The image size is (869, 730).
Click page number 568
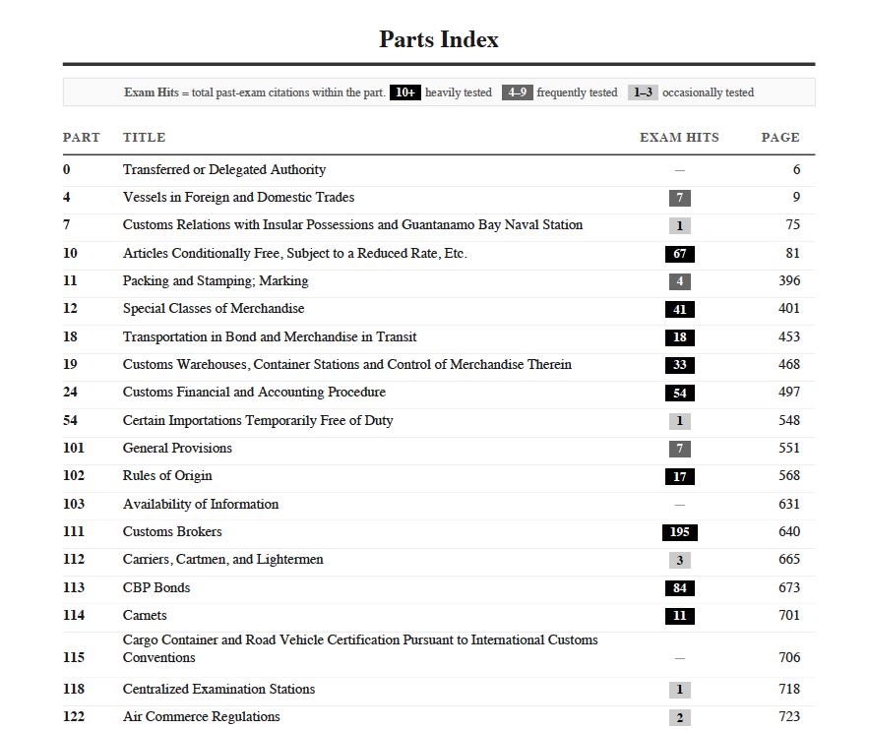789,476
